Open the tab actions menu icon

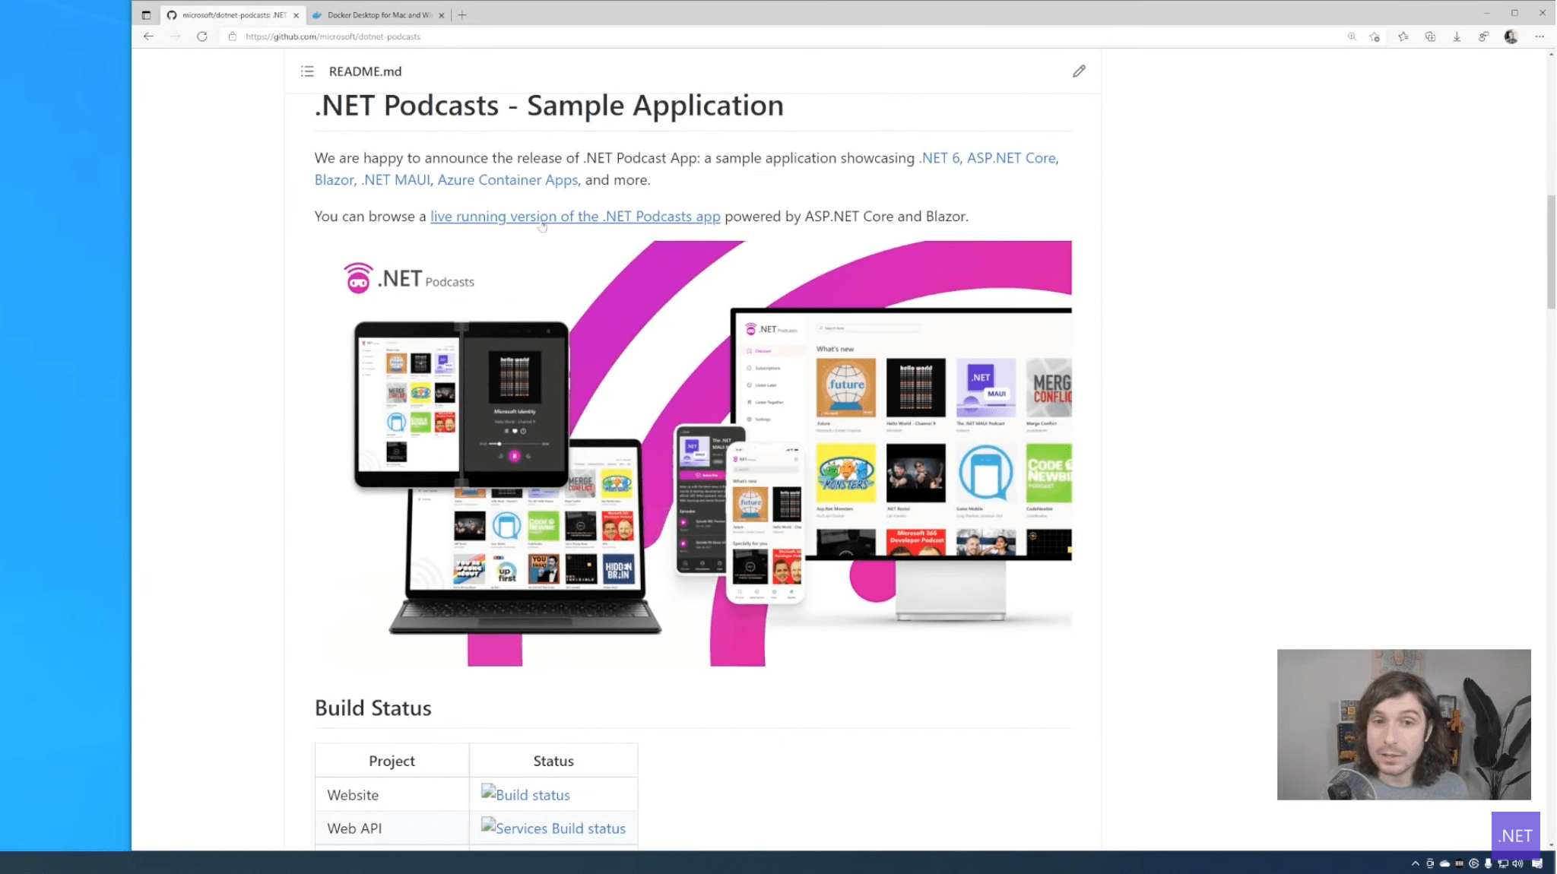pyautogui.click(x=146, y=14)
